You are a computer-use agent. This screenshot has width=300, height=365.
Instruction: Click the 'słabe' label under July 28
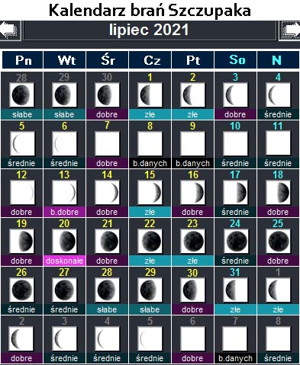click(x=107, y=309)
